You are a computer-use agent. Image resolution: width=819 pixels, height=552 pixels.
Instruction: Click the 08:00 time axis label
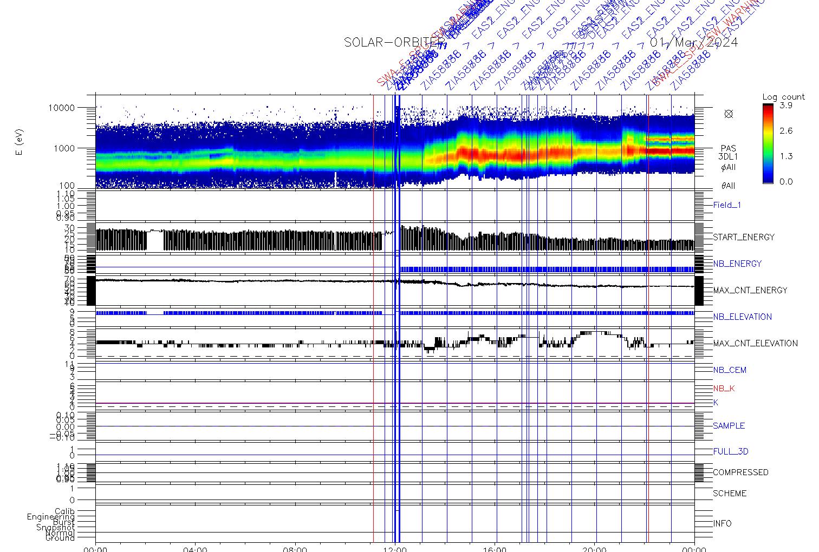(x=295, y=549)
